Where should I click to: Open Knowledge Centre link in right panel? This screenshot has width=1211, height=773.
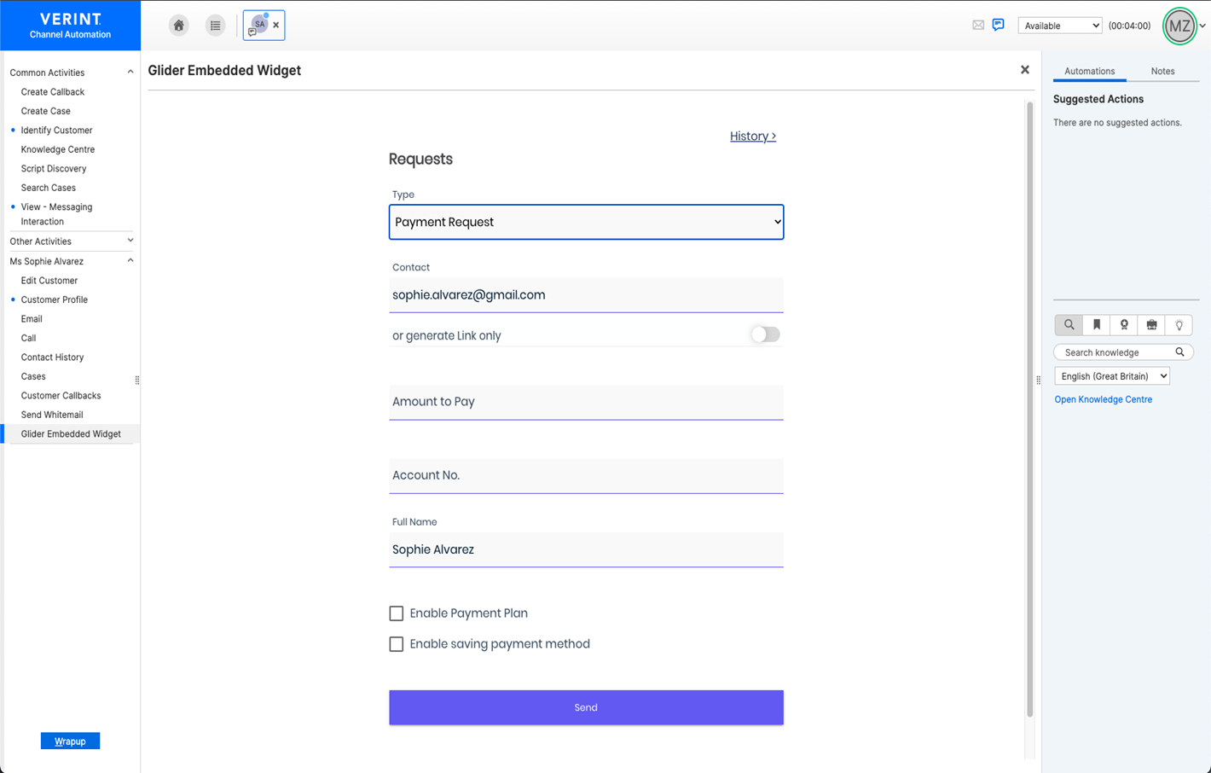tap(1103, 399)
